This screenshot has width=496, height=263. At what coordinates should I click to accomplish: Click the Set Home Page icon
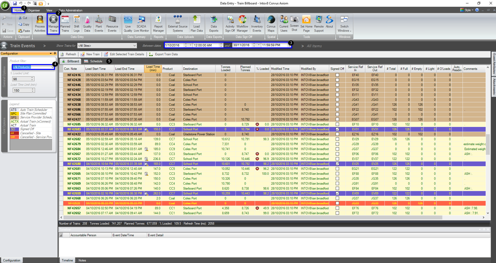tap(306, 20)
